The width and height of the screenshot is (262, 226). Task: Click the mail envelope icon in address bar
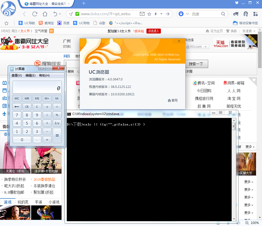[x=142, y=14]
